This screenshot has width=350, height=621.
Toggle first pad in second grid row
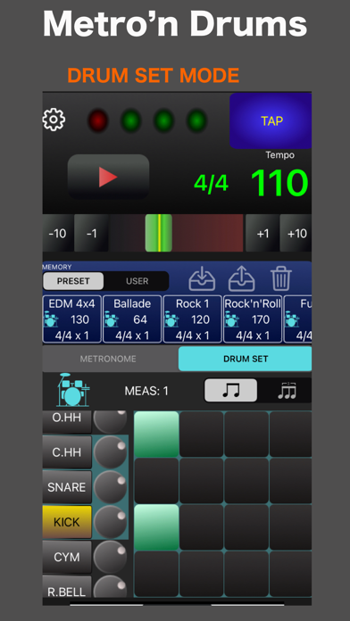pyautogui.click(x=156, y=481)
